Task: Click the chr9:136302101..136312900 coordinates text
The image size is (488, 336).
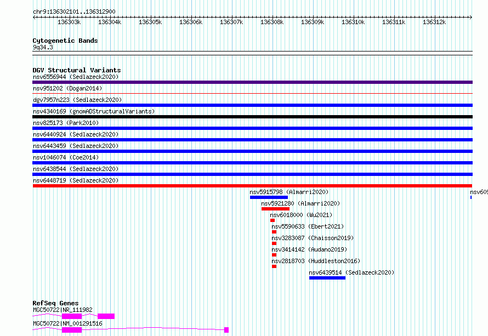Action: click(74, 12)
